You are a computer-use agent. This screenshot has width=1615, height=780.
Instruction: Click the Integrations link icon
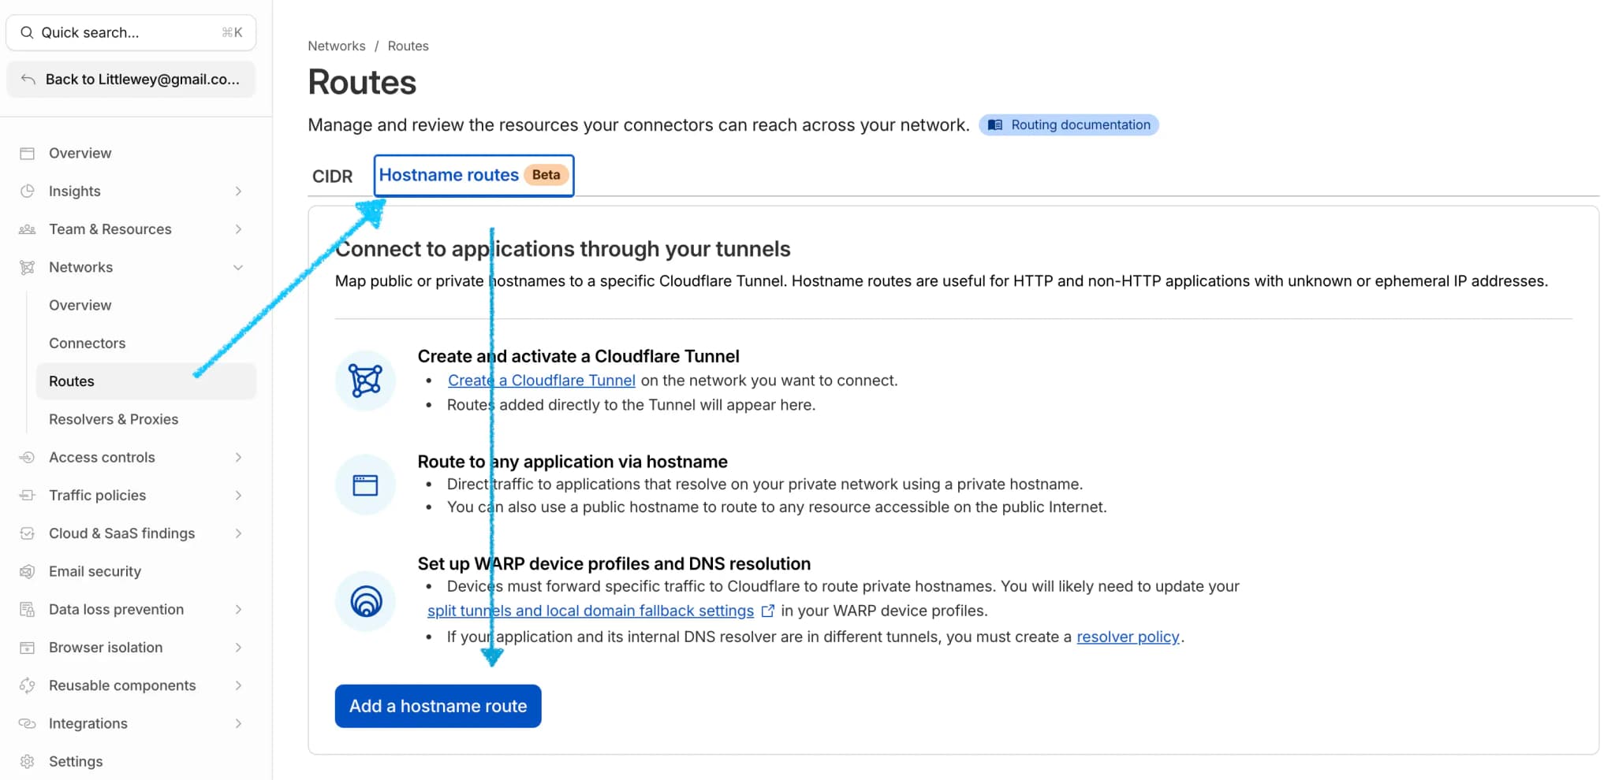click(28, 723)
